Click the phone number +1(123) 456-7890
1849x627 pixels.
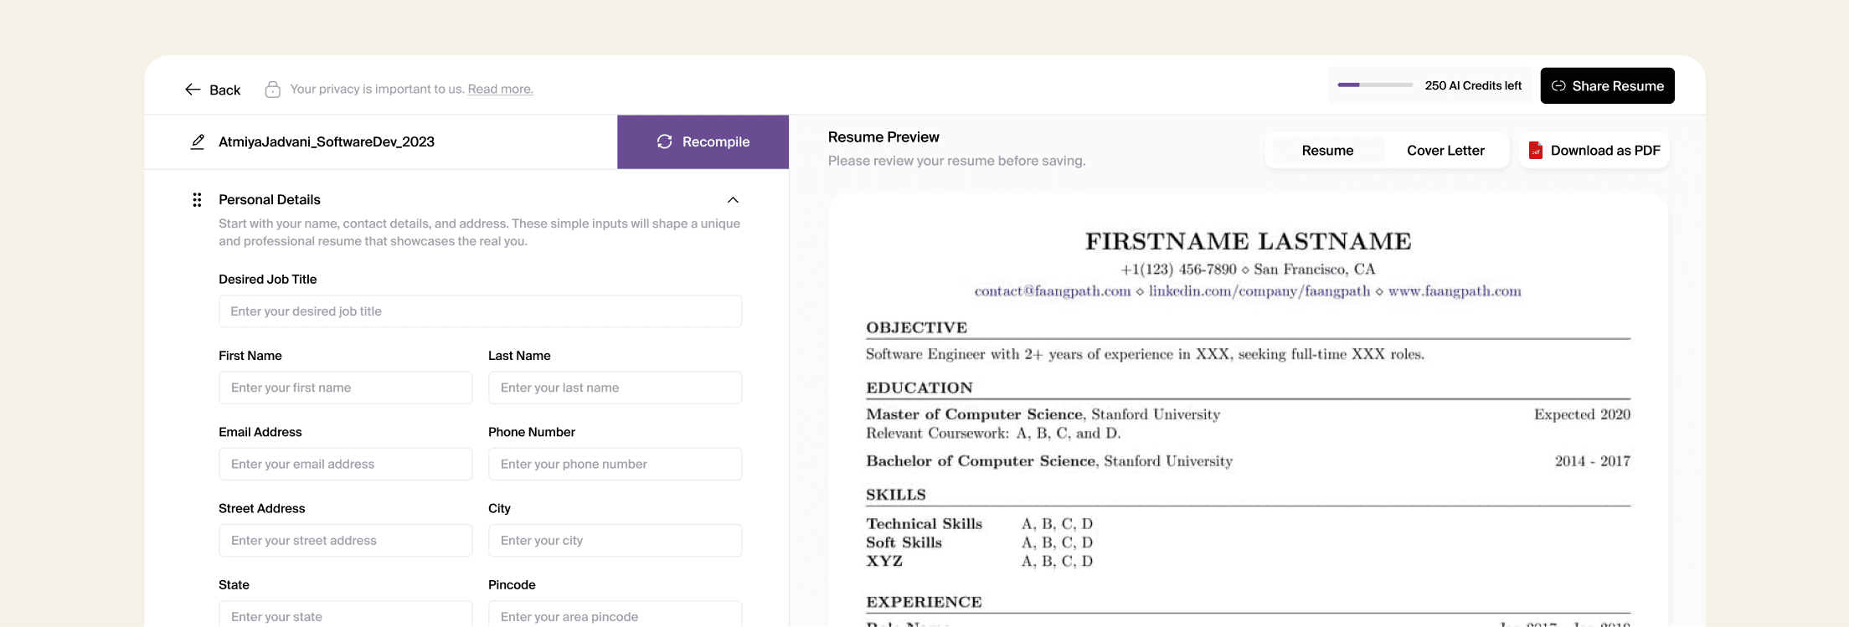pos(1178,269)
